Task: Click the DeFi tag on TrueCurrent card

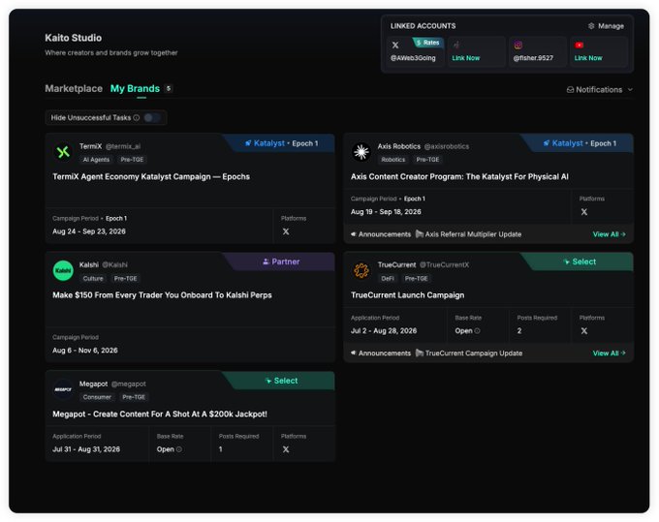Action: [x=388, y=278]
